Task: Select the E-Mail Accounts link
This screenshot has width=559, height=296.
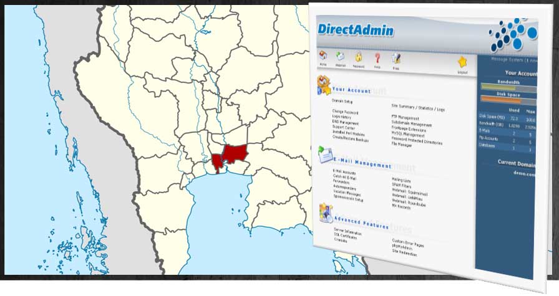Action: click(x=345, y=171)
